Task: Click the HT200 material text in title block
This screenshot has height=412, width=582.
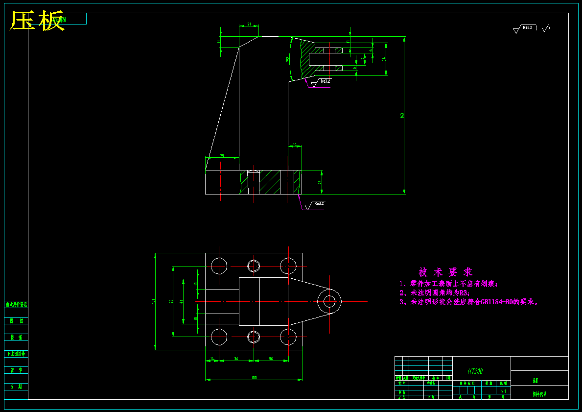Action: pyautogui.click(x=475, y=371)
